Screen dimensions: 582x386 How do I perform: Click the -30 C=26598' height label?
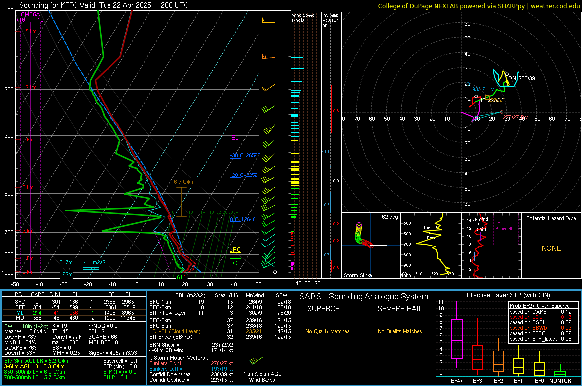(246, 155)
